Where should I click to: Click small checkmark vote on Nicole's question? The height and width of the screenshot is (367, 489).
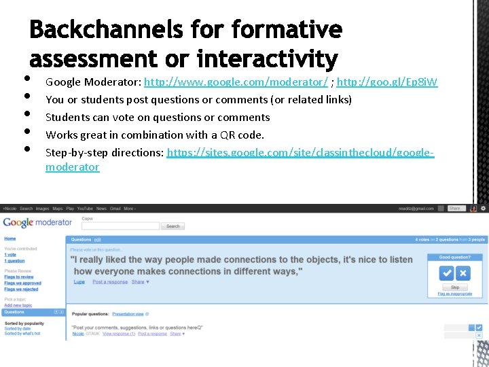click(x=479, y=328)
